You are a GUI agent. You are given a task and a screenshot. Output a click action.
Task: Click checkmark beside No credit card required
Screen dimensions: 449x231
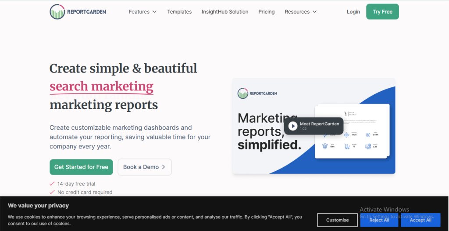pyautogui.click(x=52, y=192)
